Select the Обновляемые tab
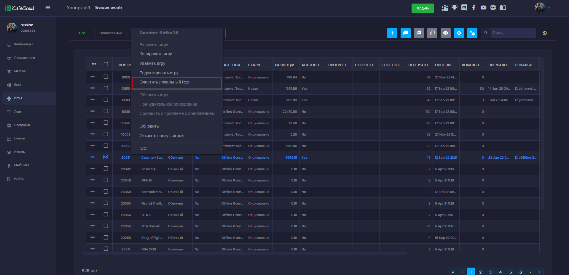The image size is (569, 275). tap(111, 33)
